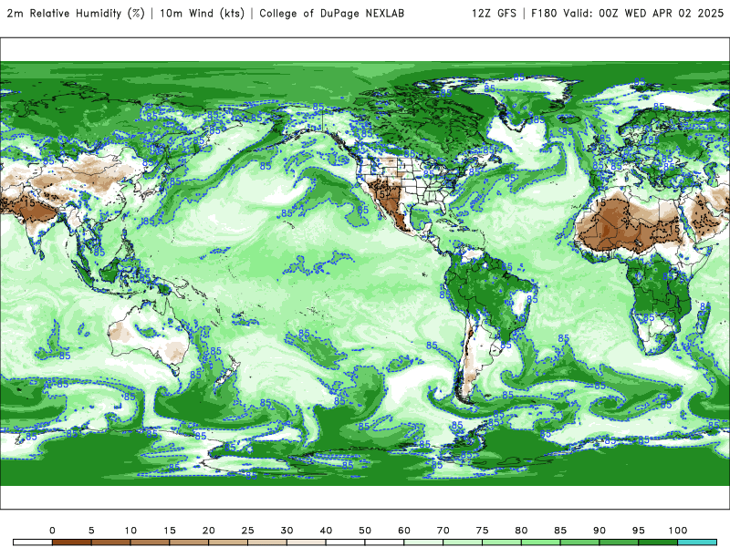Viewport: 730px width, 547px height.
Task: Select the brown legend swatch between 5 and 10
Action: pos(110,542)
